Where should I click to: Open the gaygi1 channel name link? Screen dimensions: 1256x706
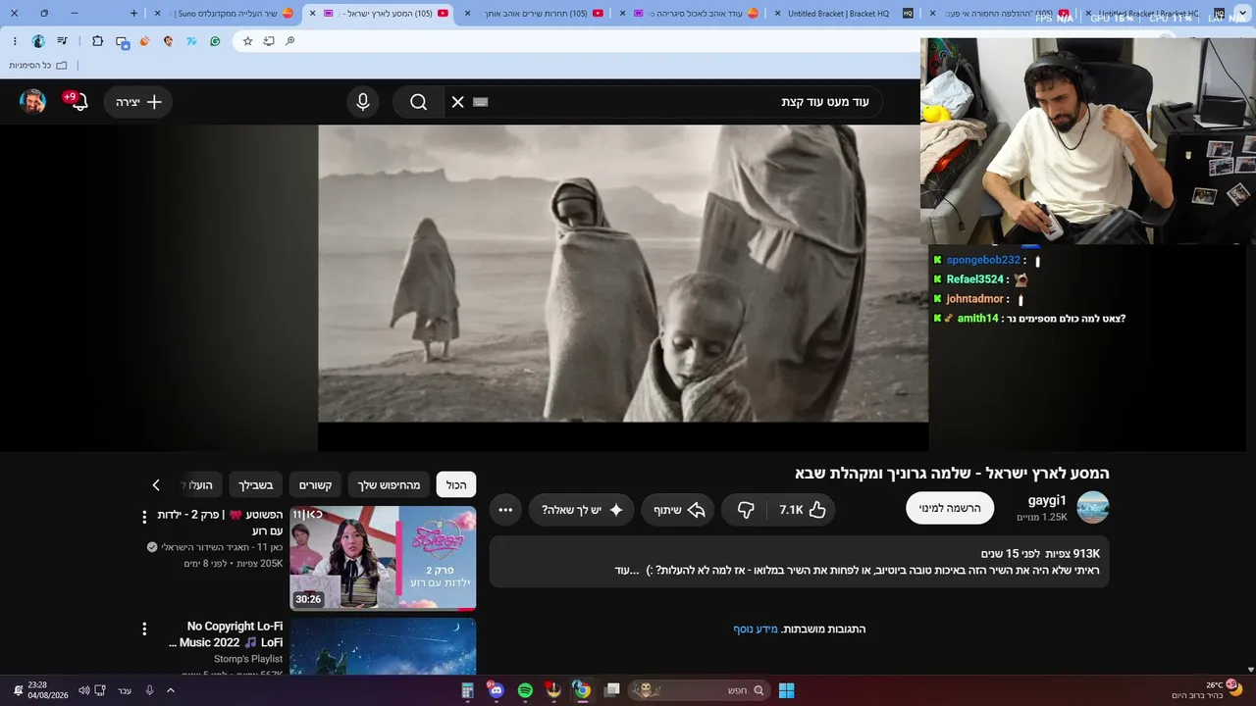(1047, 500)
